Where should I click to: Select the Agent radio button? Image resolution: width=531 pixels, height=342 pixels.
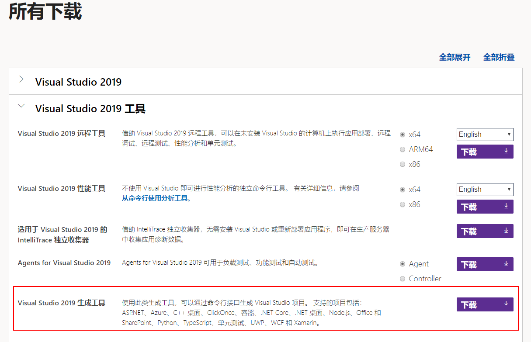[403, 264]
